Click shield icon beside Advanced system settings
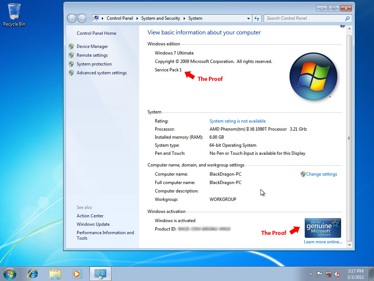 pos(71,73)
